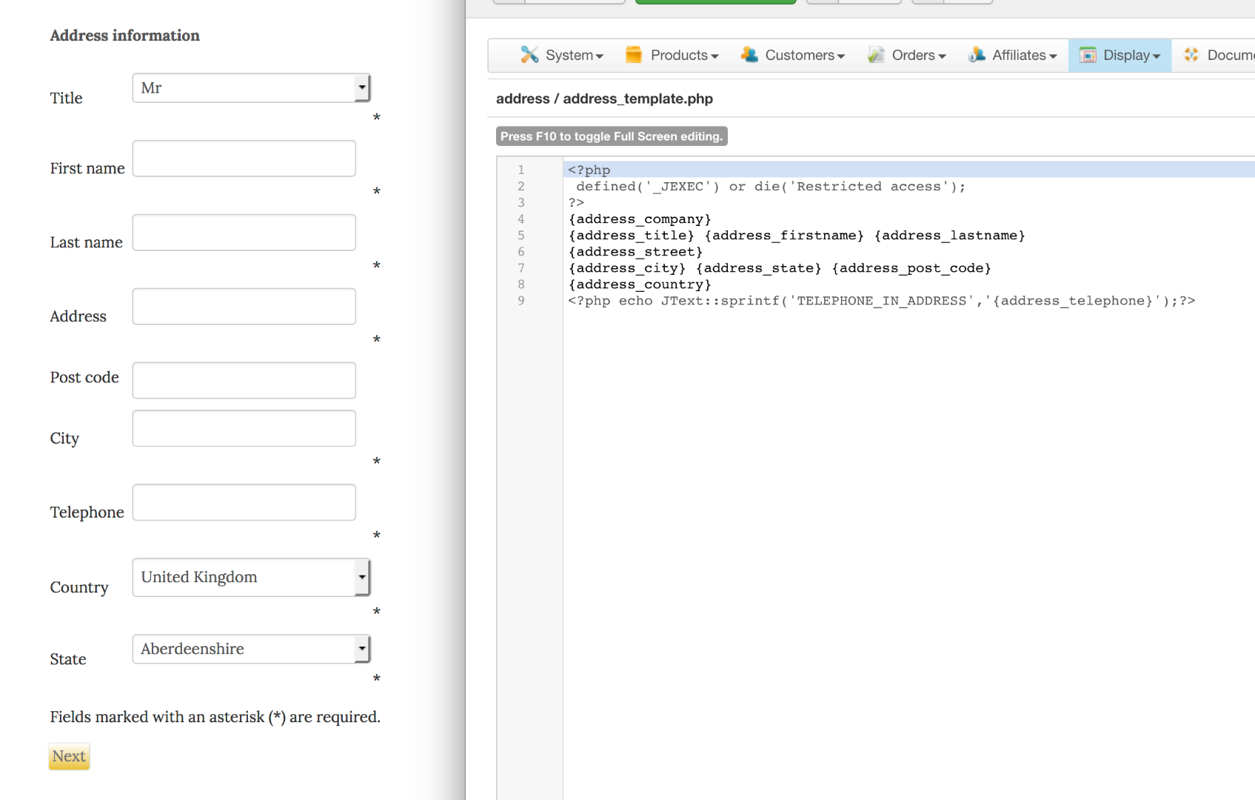Open the Title dropdown showing Mr
The height and width of the screenshot is (800, 1255).
click(251, 88)
